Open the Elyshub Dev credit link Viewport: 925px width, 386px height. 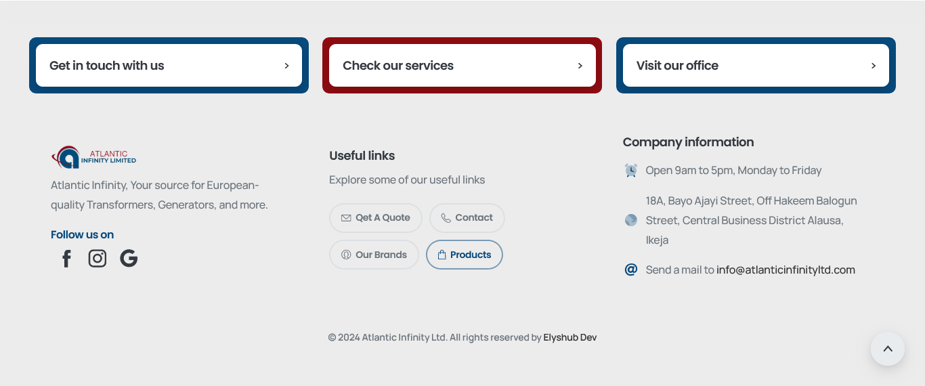[x=570, y=337]
